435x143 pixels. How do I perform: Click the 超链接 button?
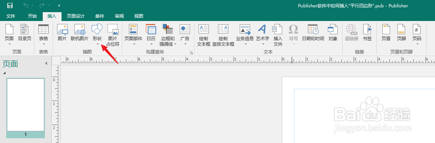point(352,33)
